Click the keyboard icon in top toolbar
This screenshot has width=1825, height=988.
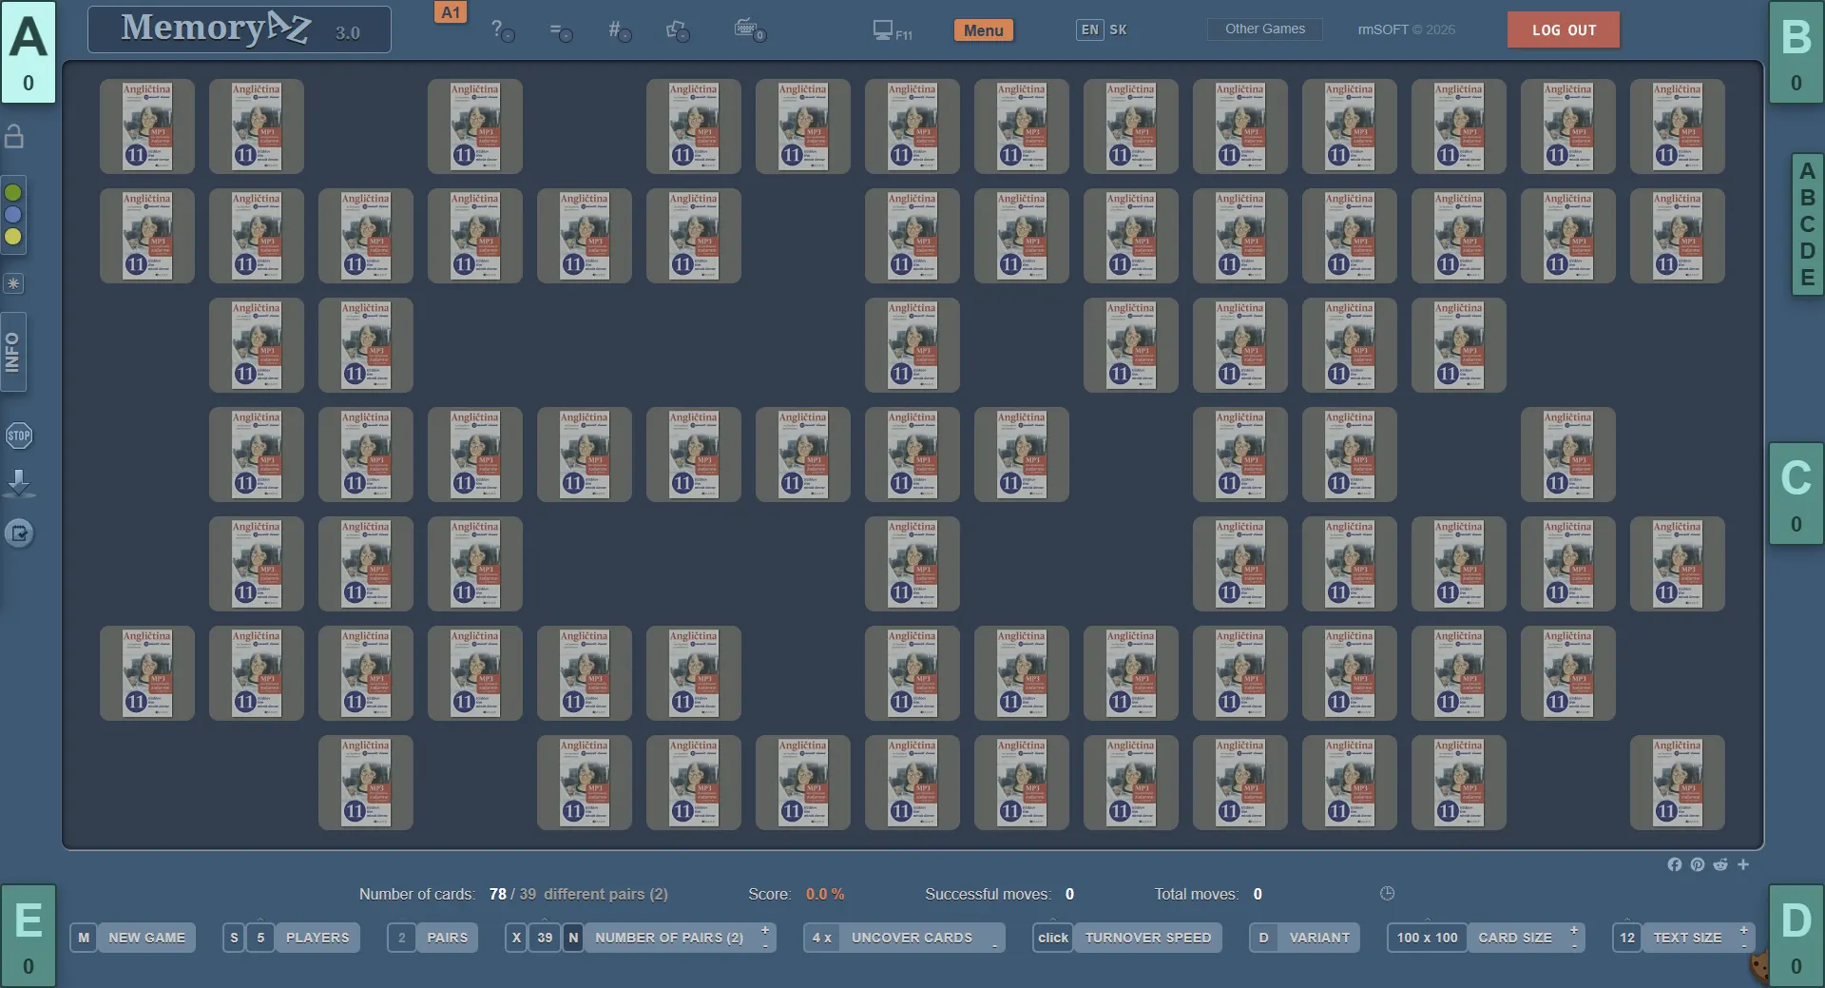pos(749,29)
